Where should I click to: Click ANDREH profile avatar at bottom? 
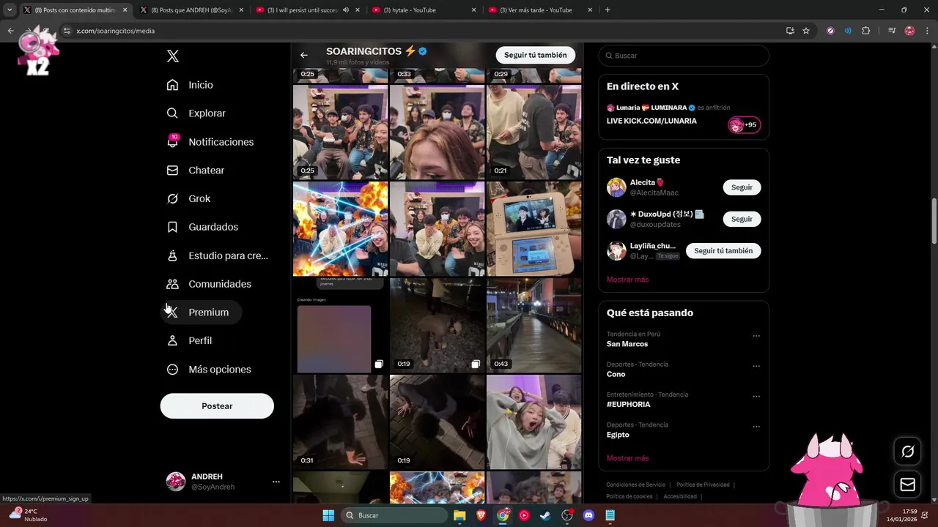tap(176, 482)
